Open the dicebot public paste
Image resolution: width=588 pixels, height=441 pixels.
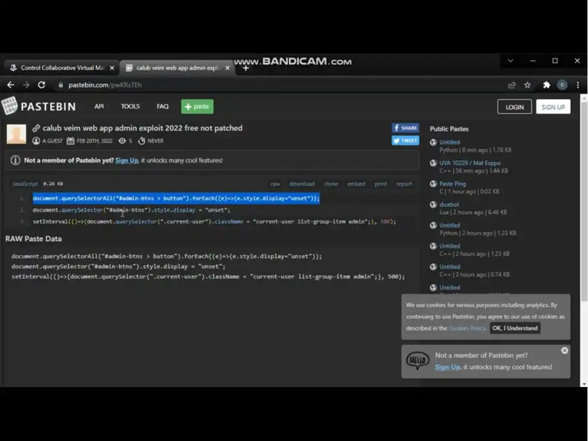449,205
